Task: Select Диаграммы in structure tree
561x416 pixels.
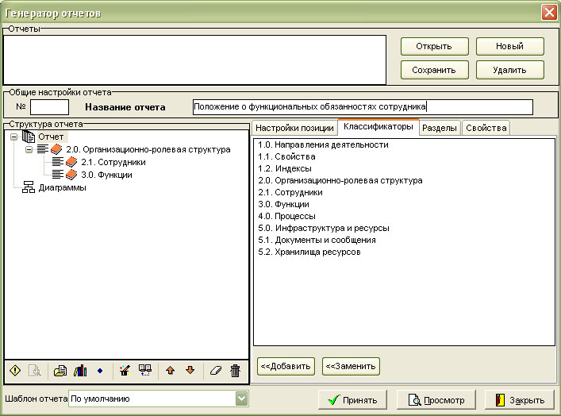Action: click(x=62, y=187)
